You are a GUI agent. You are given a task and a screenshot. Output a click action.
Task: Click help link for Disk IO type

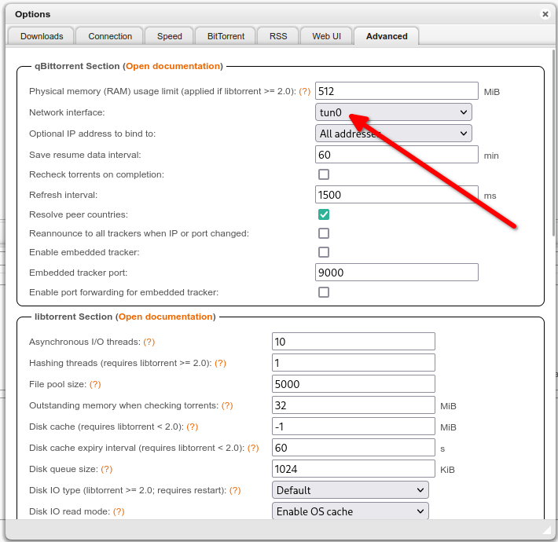[x=235, y=490]
